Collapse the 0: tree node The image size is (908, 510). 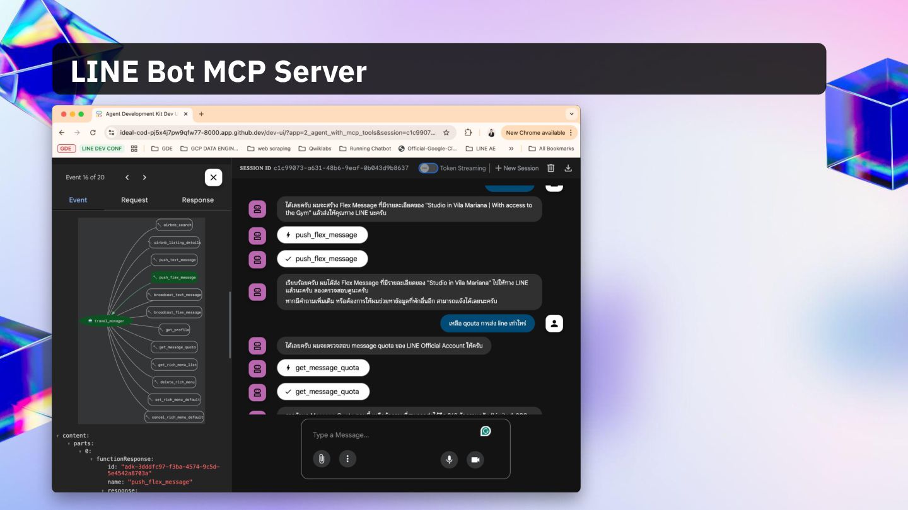pos(80,451)
